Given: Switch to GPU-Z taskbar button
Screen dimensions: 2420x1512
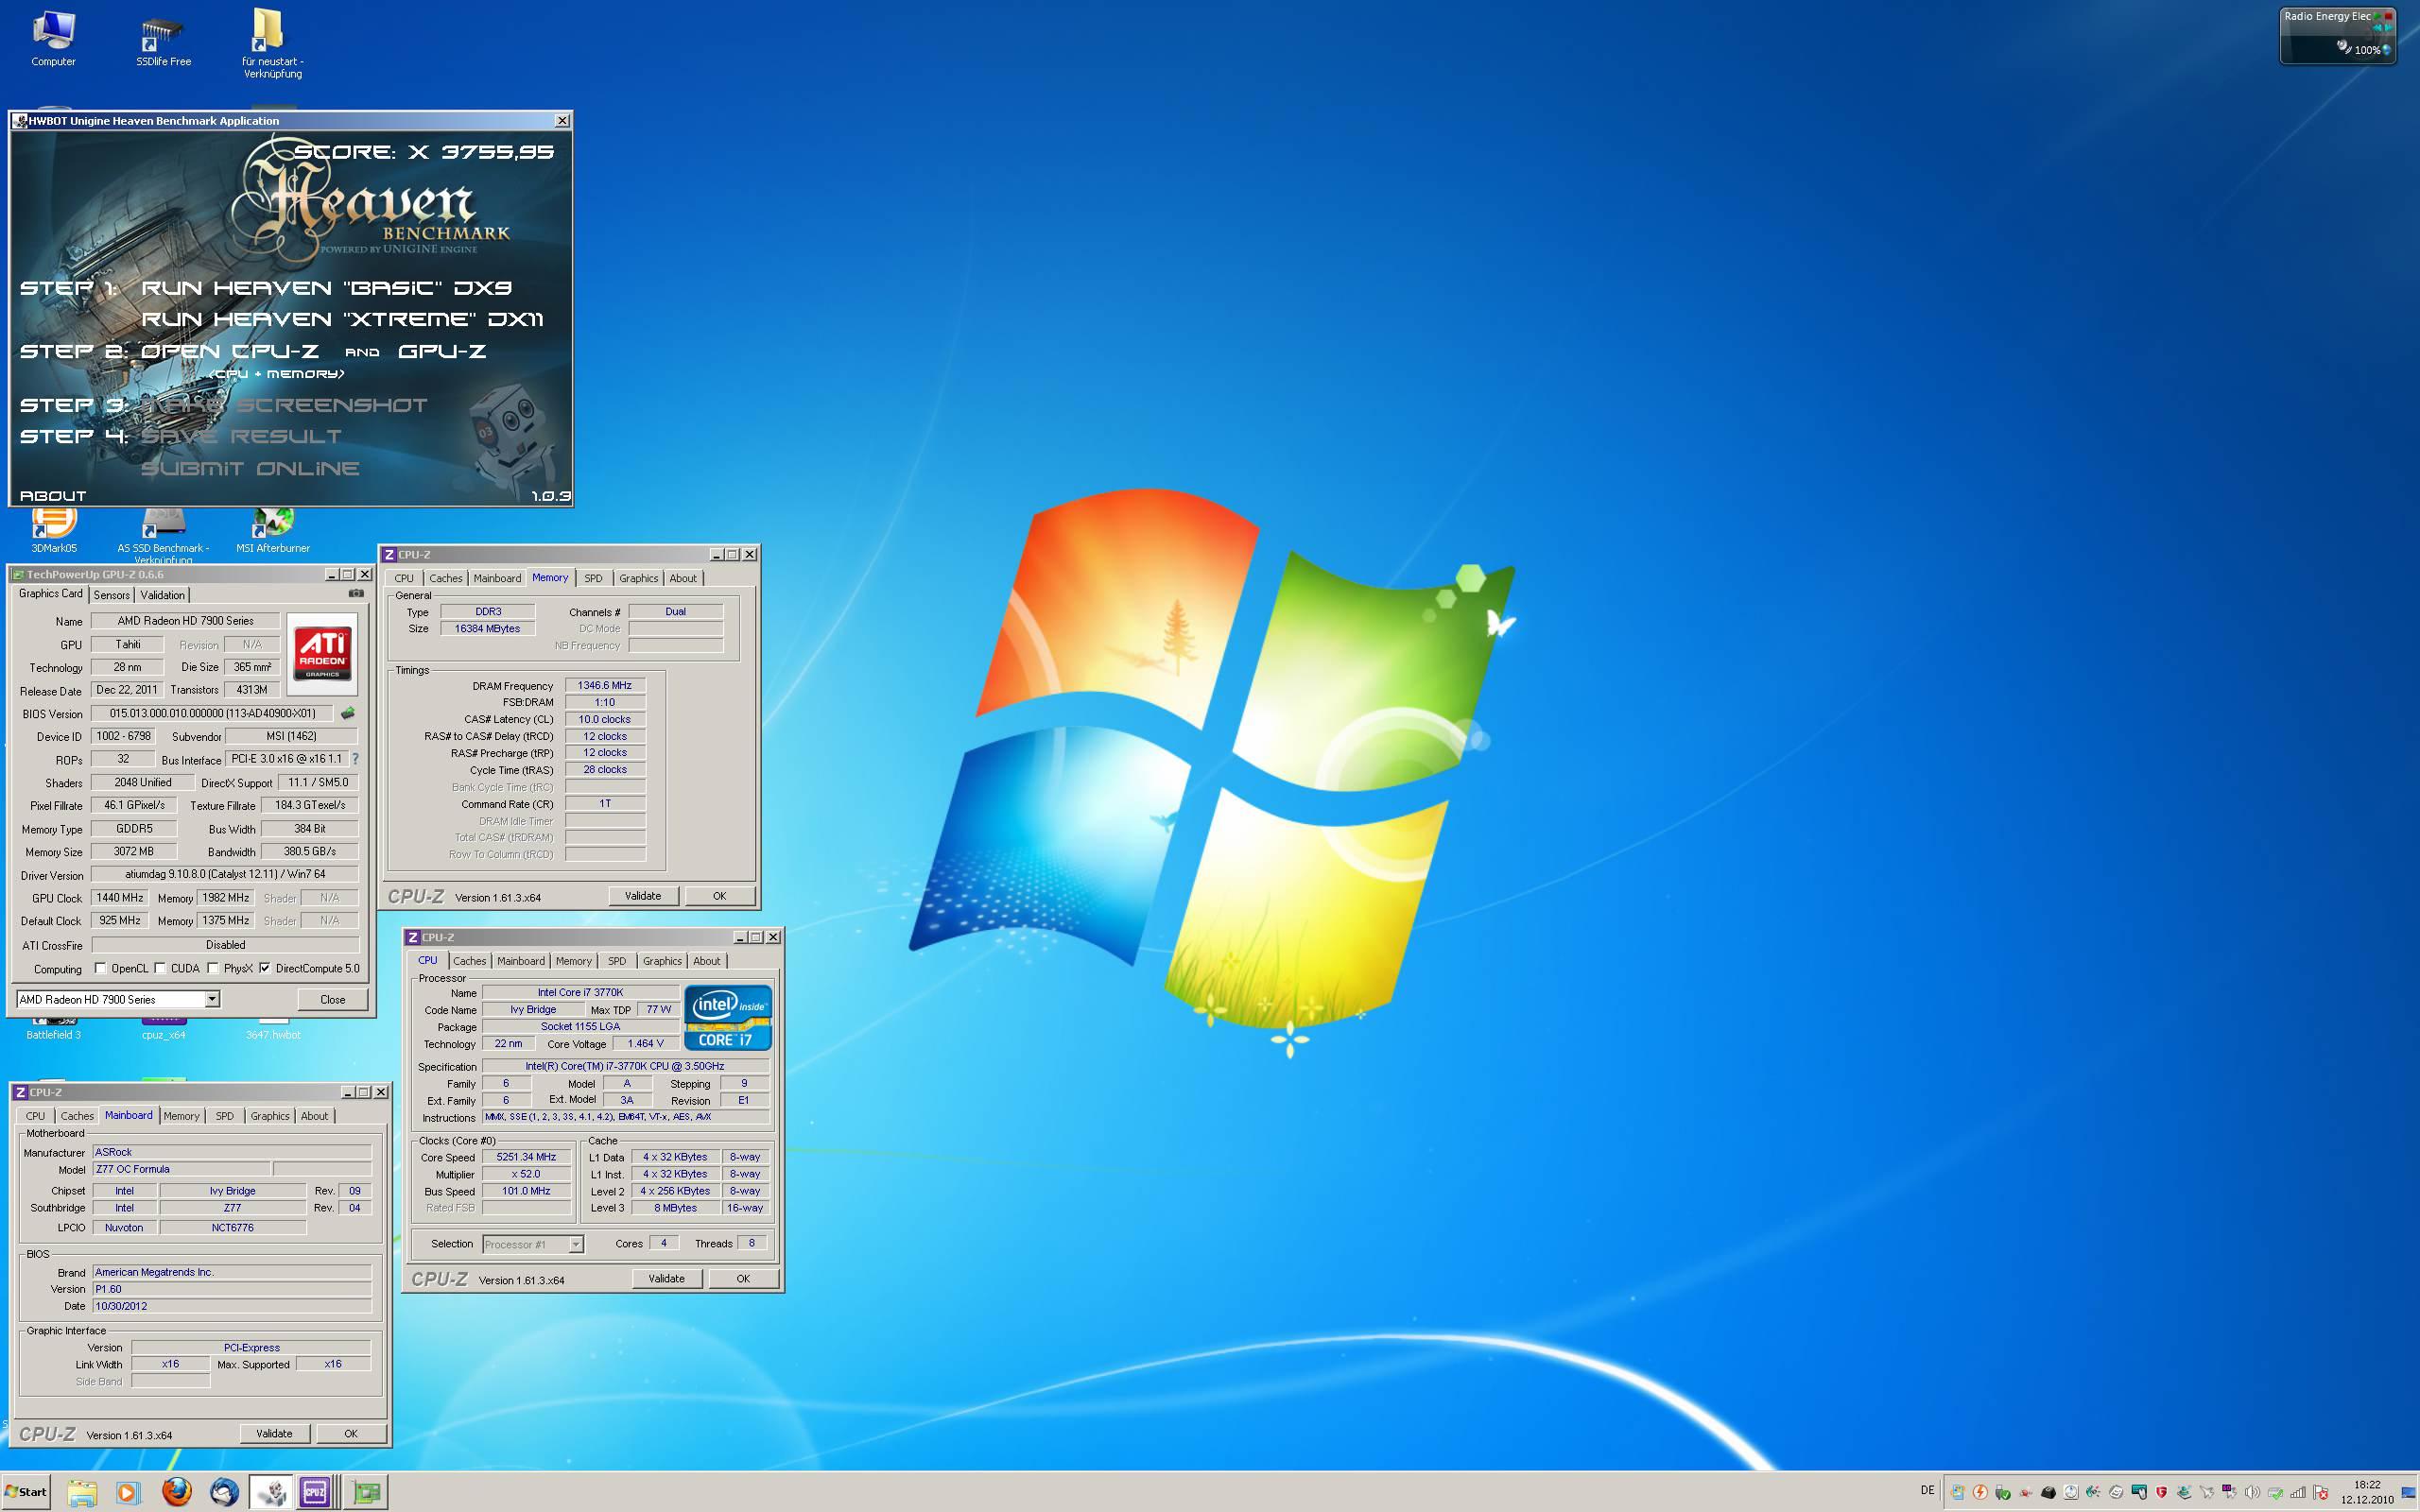Looking at the screenshot, I should (366, 1492).
